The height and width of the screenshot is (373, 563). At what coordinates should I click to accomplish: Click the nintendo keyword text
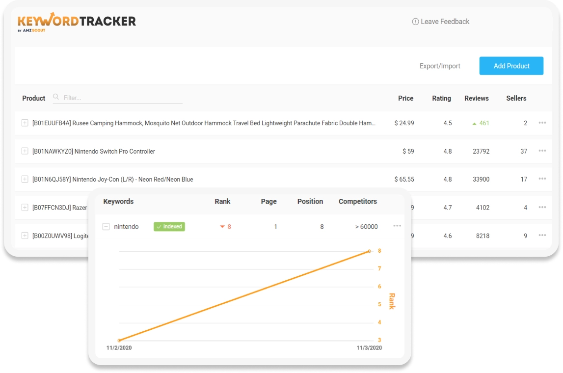pos(126,227)
